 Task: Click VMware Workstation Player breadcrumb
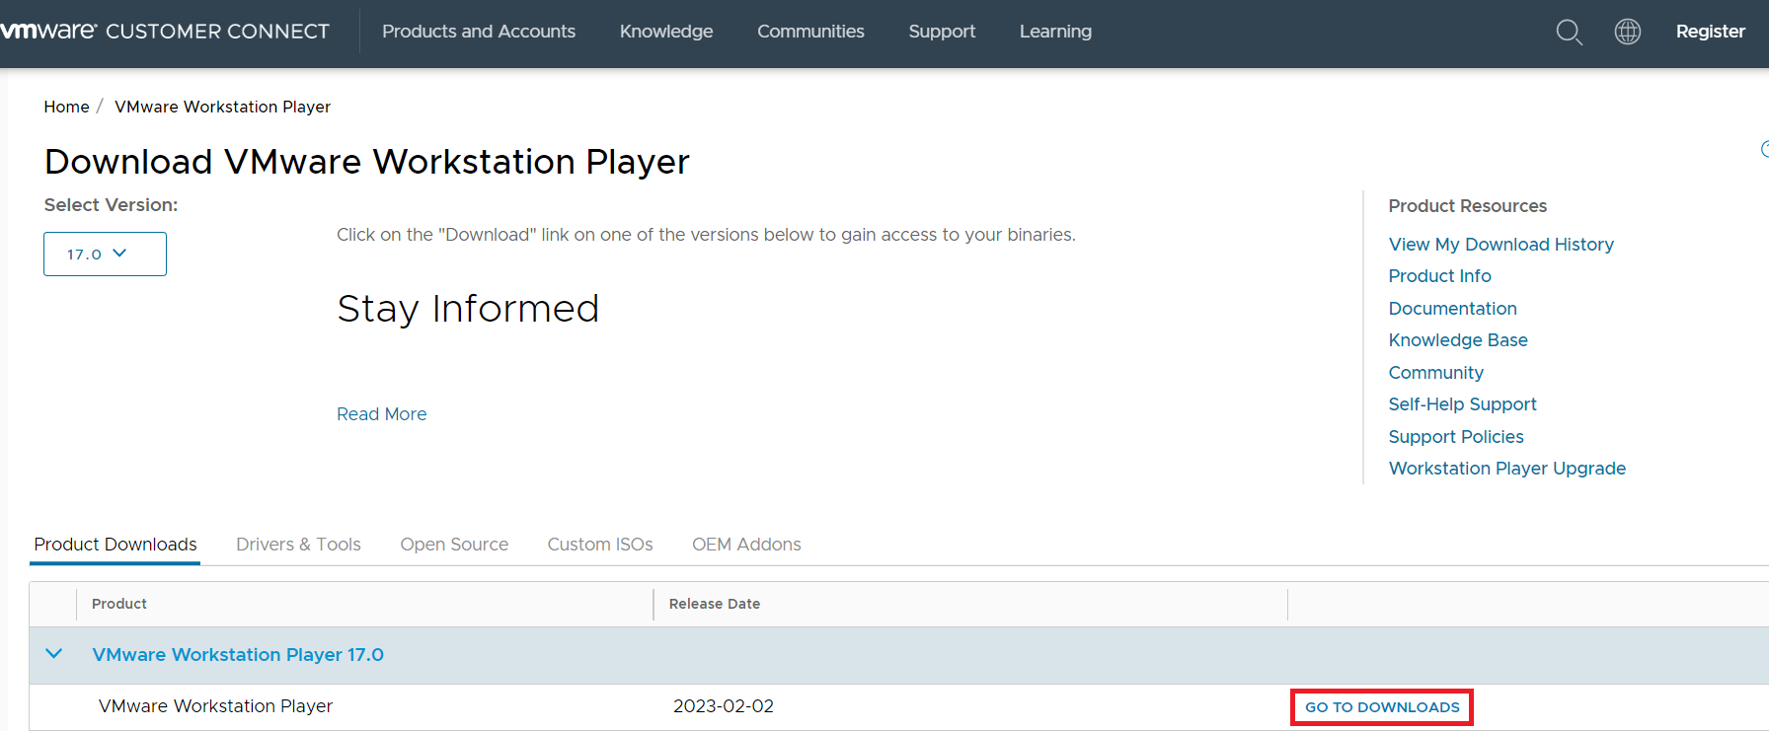[x=222, y=107]
